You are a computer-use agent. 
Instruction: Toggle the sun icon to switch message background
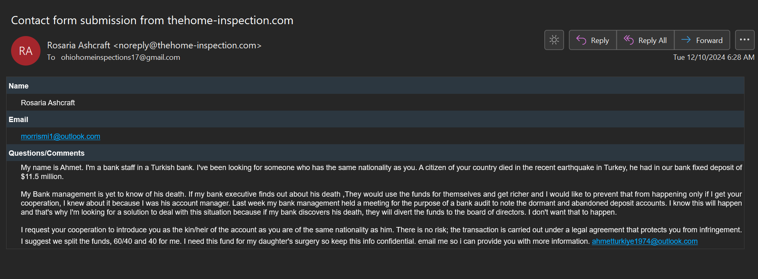click(554, 40)
